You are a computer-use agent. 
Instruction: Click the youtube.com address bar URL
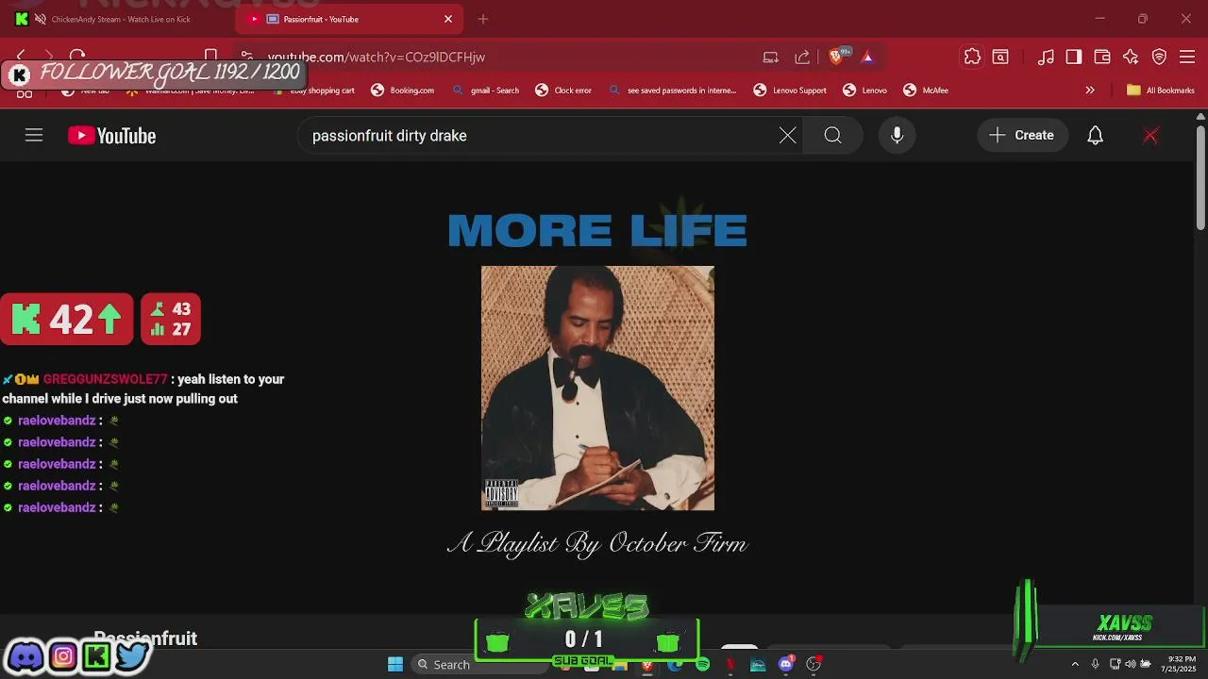(377, 57)
